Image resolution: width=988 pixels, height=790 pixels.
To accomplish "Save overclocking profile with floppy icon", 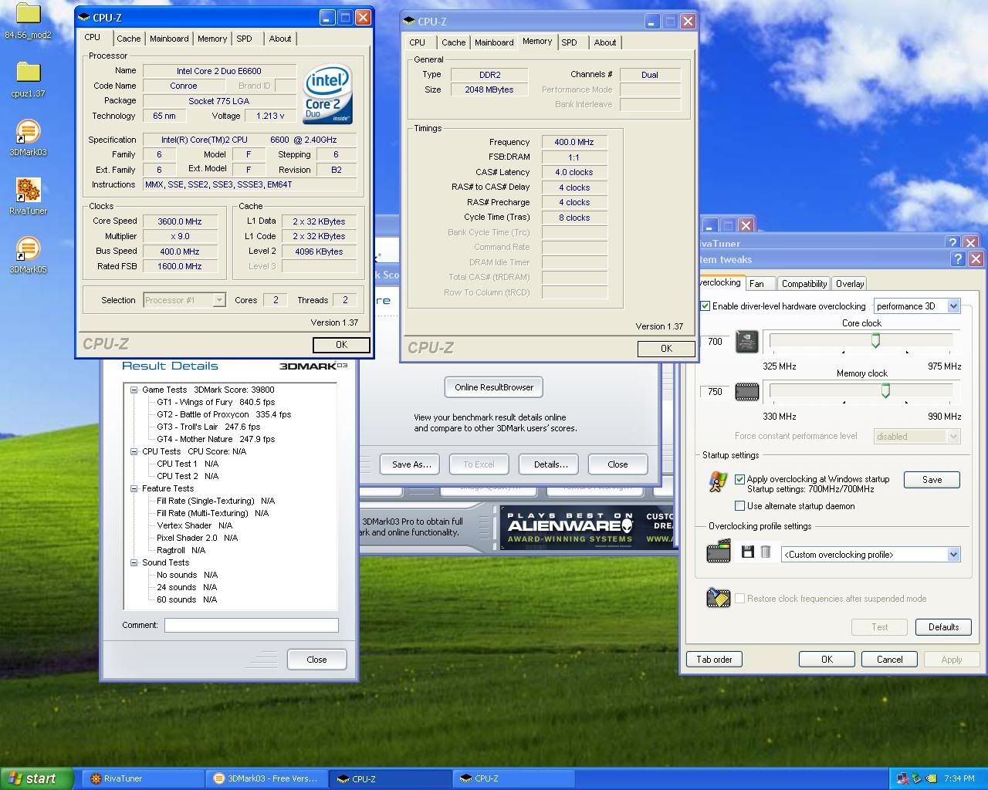I will point(747,552).
